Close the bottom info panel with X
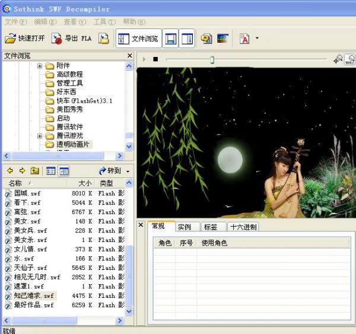Screen dimensions: 356x334 [141, 225]
